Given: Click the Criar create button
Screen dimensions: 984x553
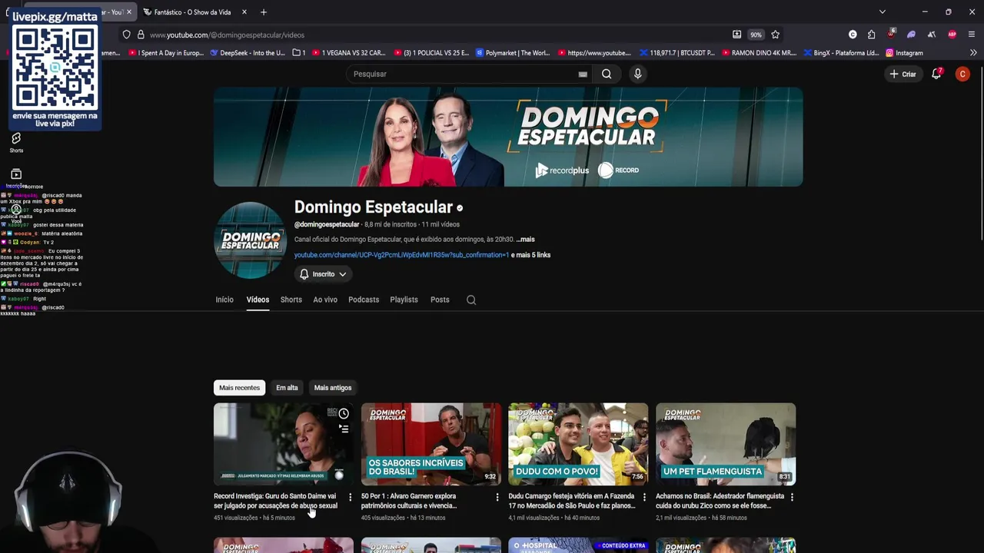Looking at the screenshot, I should (x=903, y=74).
